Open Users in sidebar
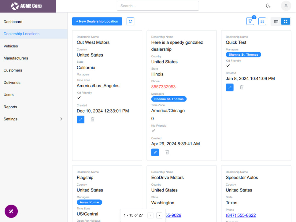The image size is (296, 222). [x=34, y=95]
